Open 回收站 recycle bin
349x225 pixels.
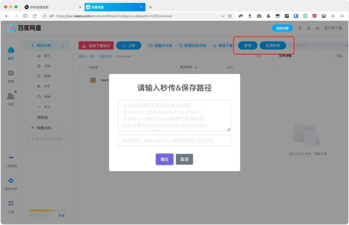[43, 117]
